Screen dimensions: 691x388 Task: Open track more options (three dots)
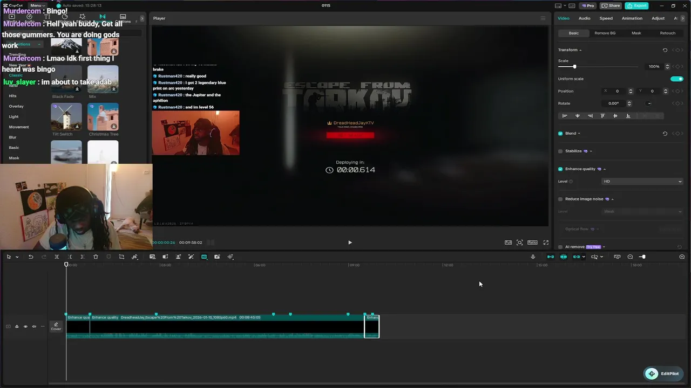coord(43,327)
